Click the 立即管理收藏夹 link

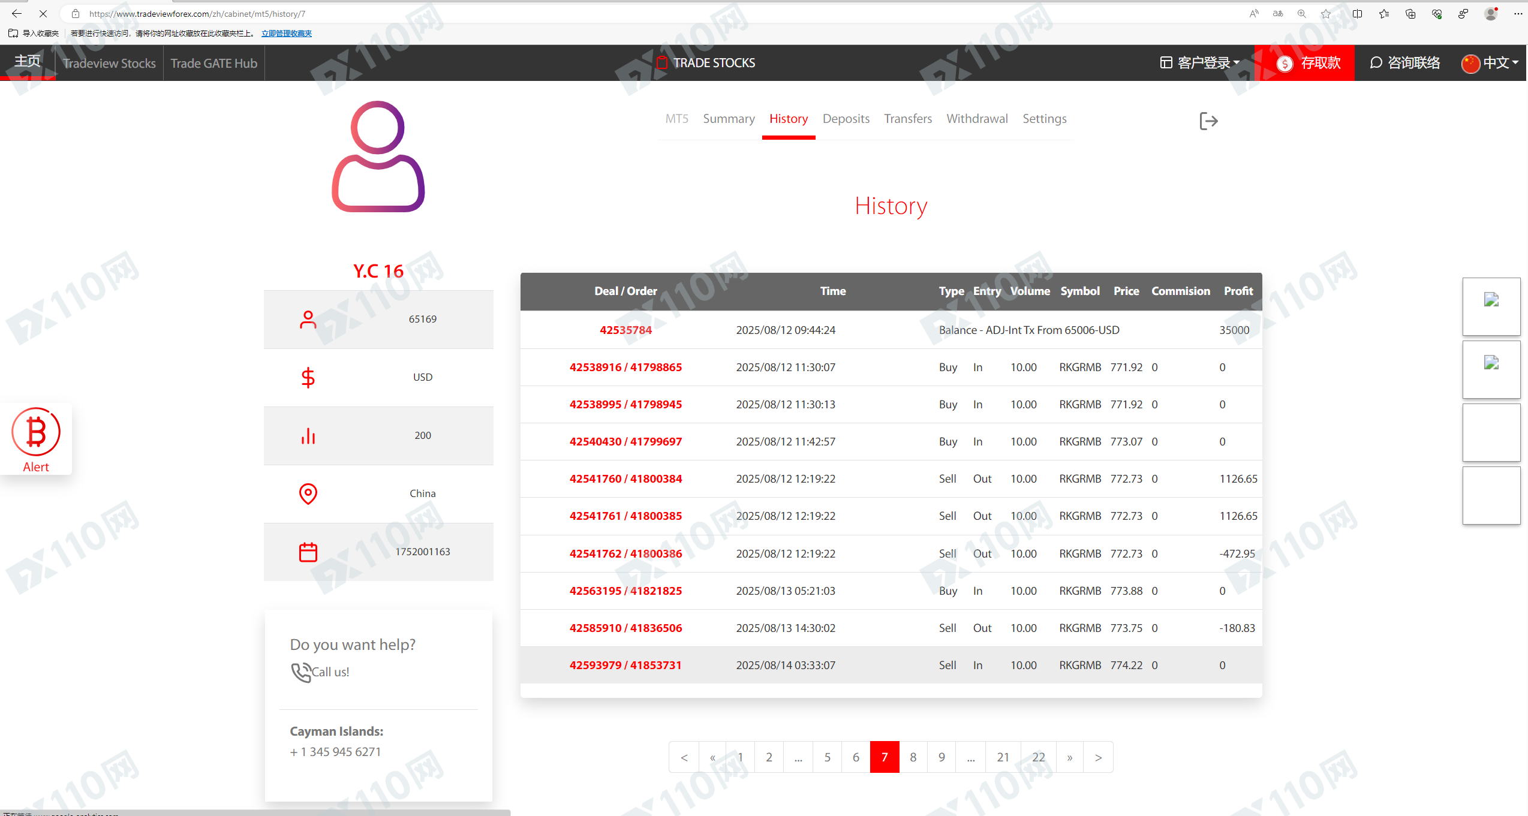click(287, 34)
